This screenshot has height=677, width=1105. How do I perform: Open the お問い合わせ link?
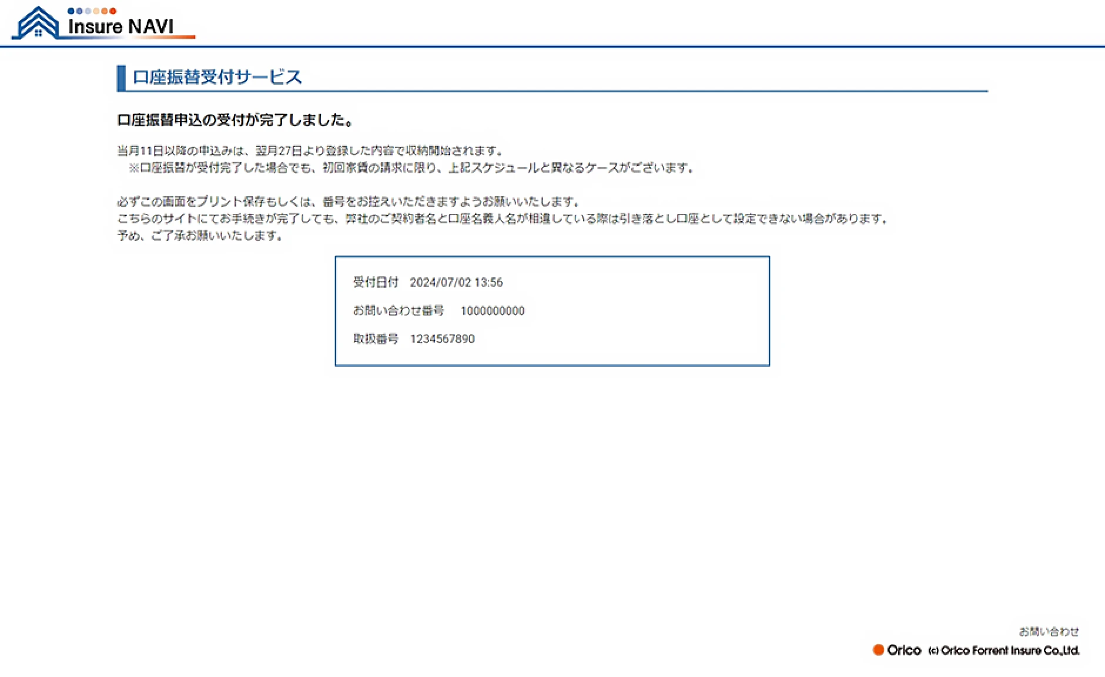click(1050, 631)
